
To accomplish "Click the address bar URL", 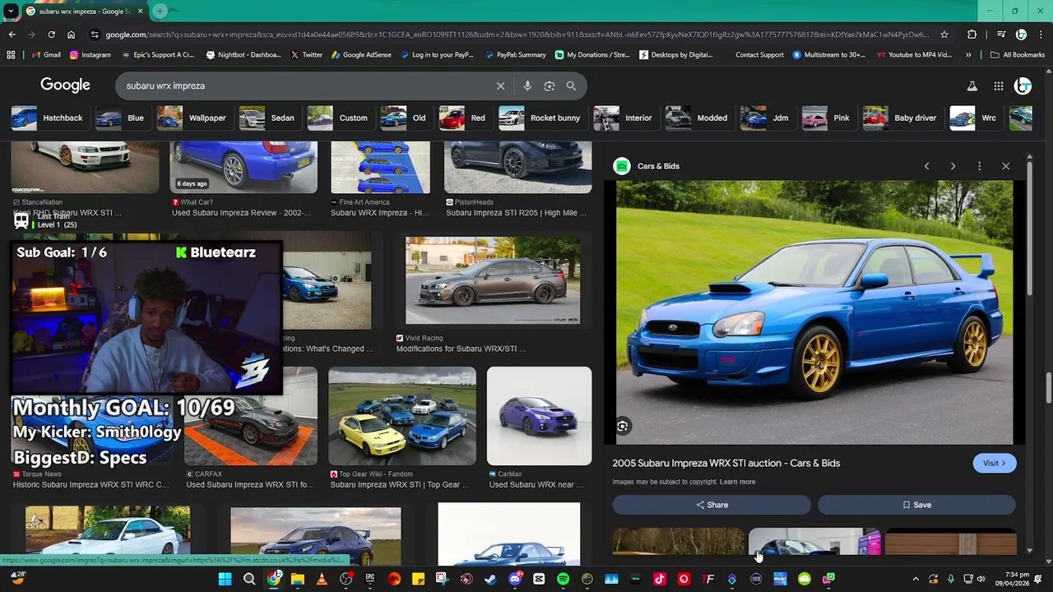I will pyautogui.click(x=517, y=35).
